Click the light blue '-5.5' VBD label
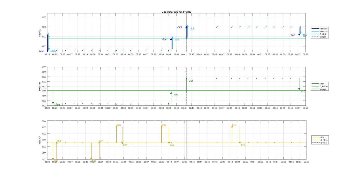 (177, 40)
